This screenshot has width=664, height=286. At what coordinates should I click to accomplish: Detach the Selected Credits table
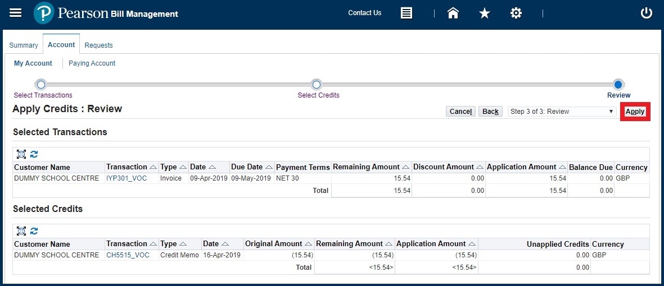[x=21, y=231]
